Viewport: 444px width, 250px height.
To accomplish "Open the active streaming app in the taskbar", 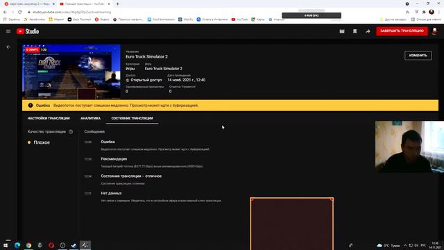I will [x=85, y=245].
